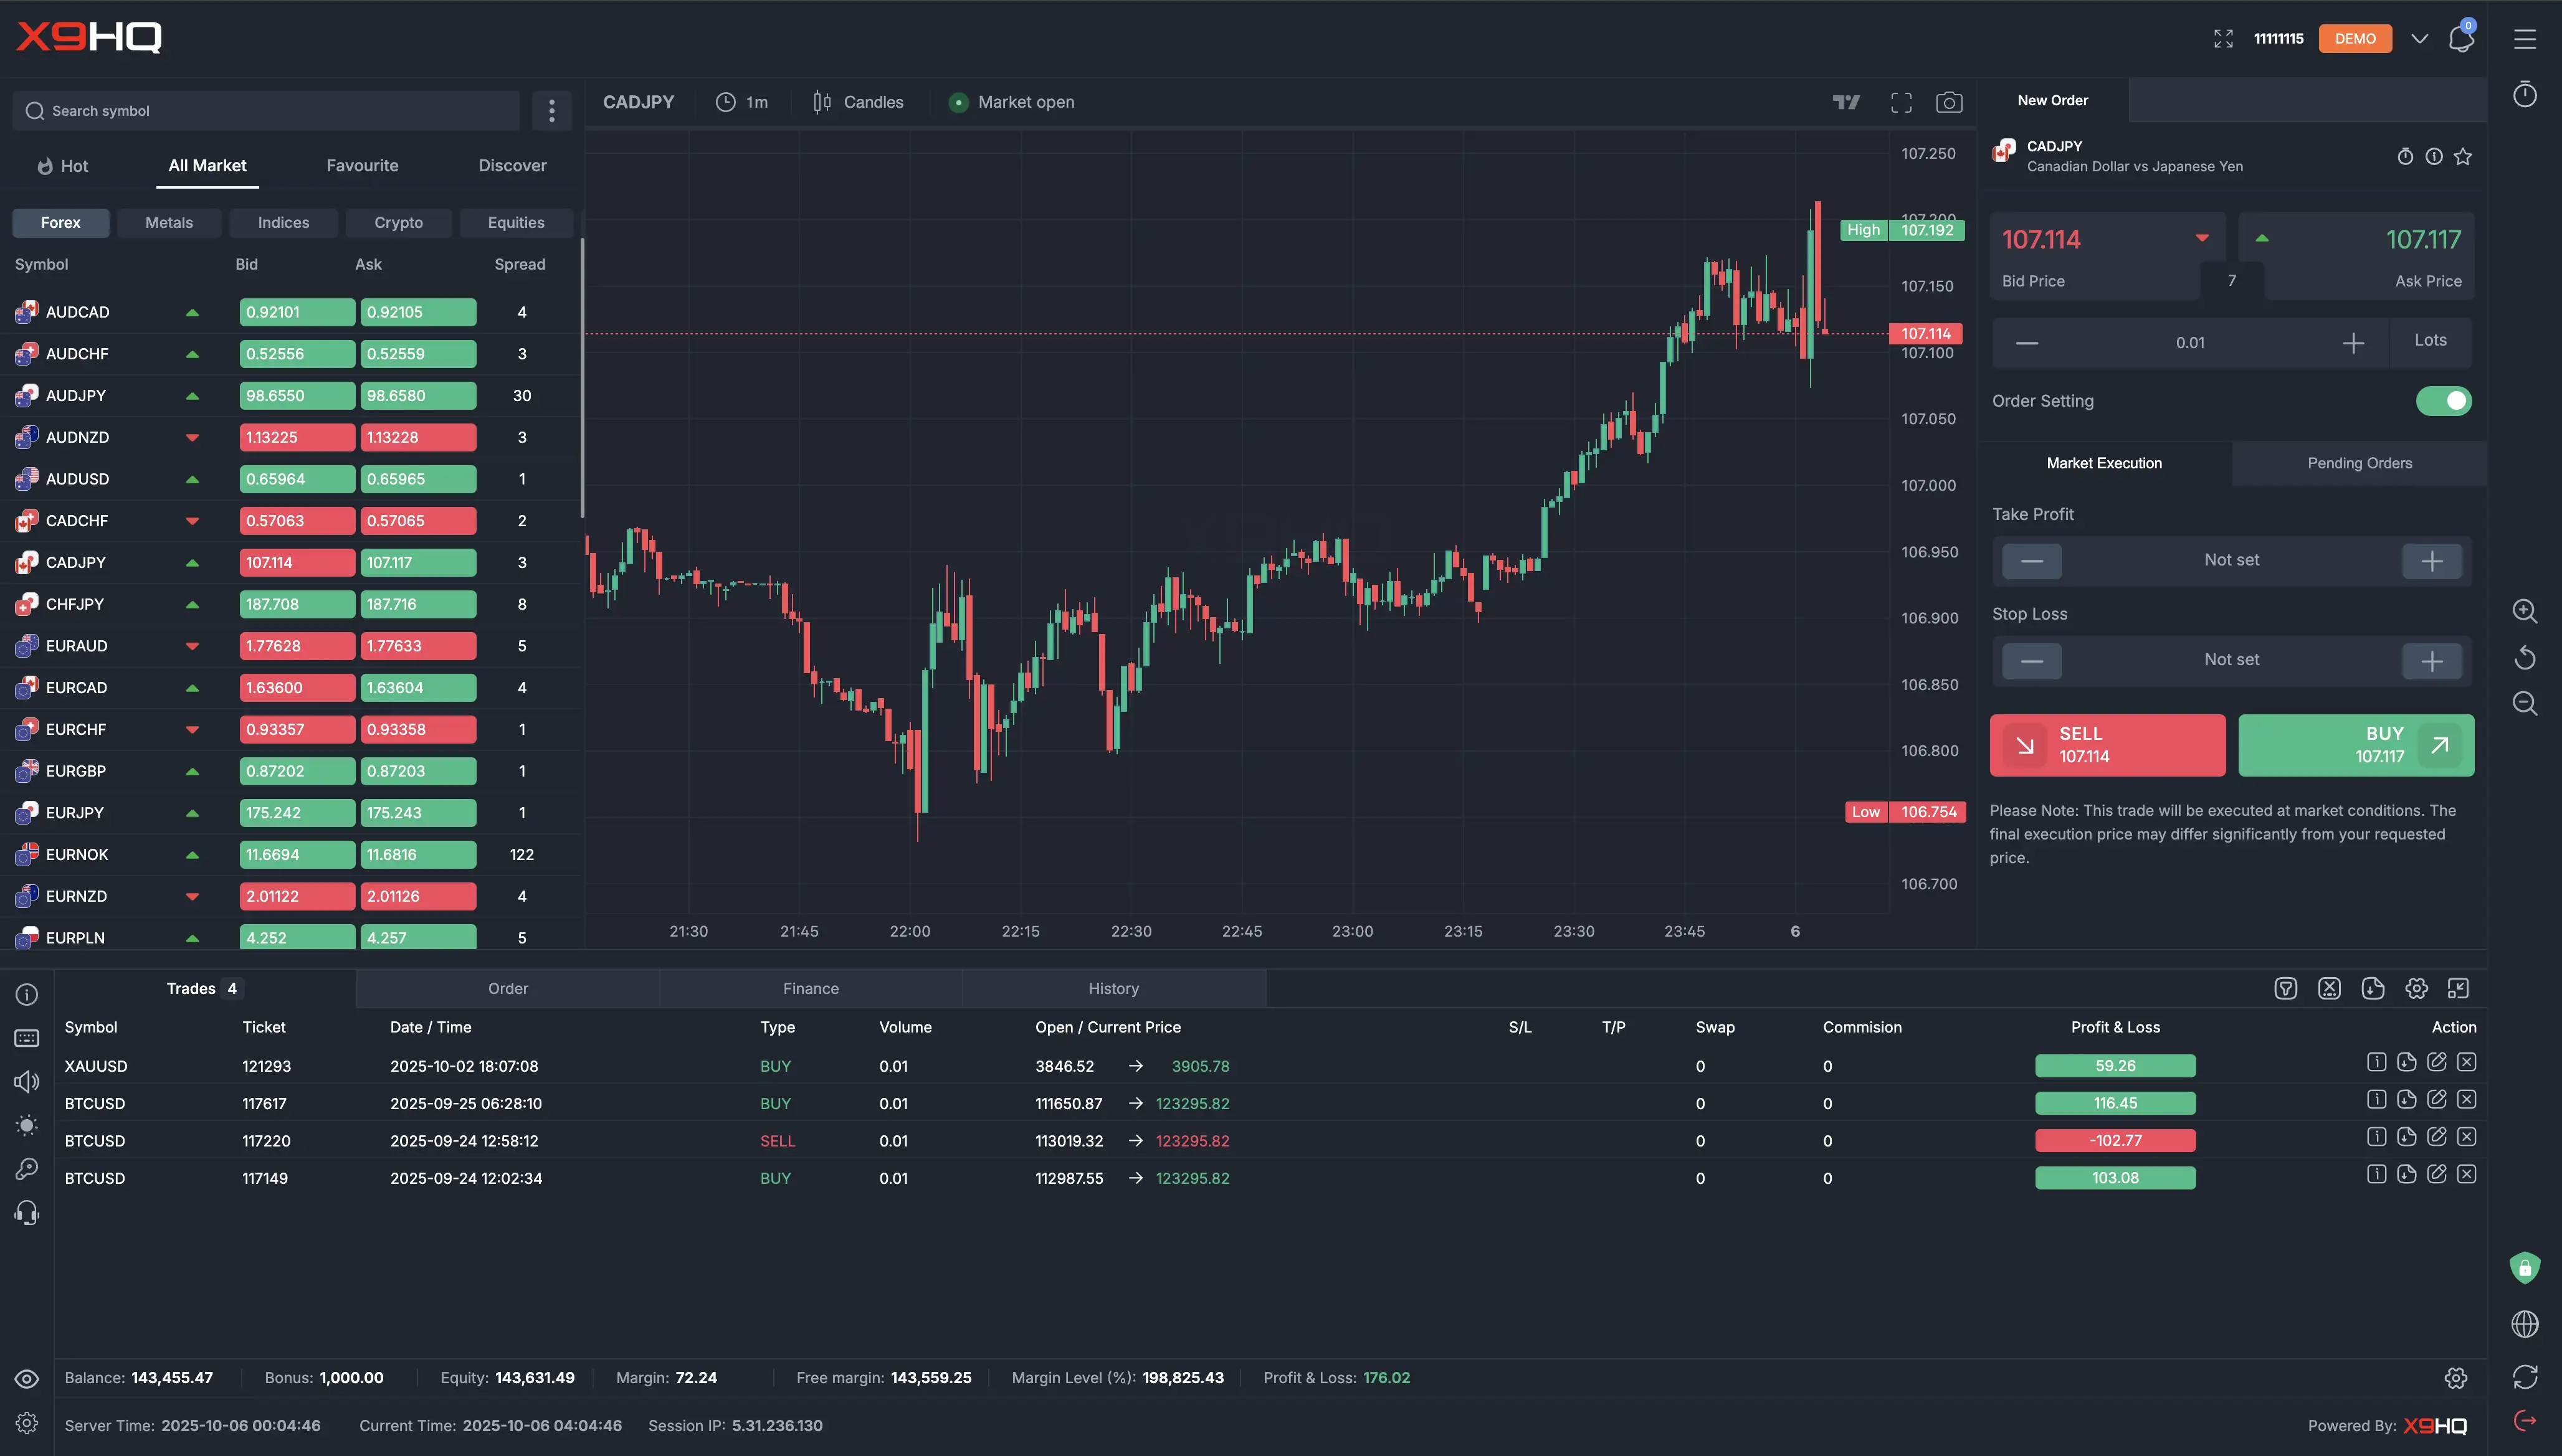Toggle the light theme sun icon

tap(27, 1125)
